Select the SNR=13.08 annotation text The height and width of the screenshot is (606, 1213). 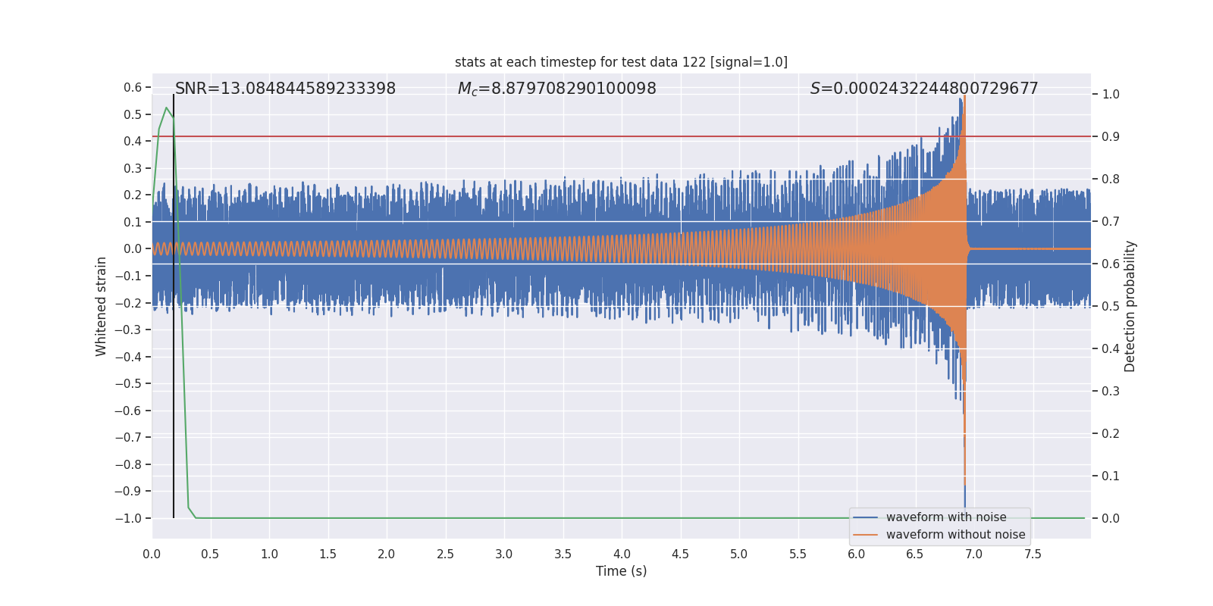coord(285,89)
